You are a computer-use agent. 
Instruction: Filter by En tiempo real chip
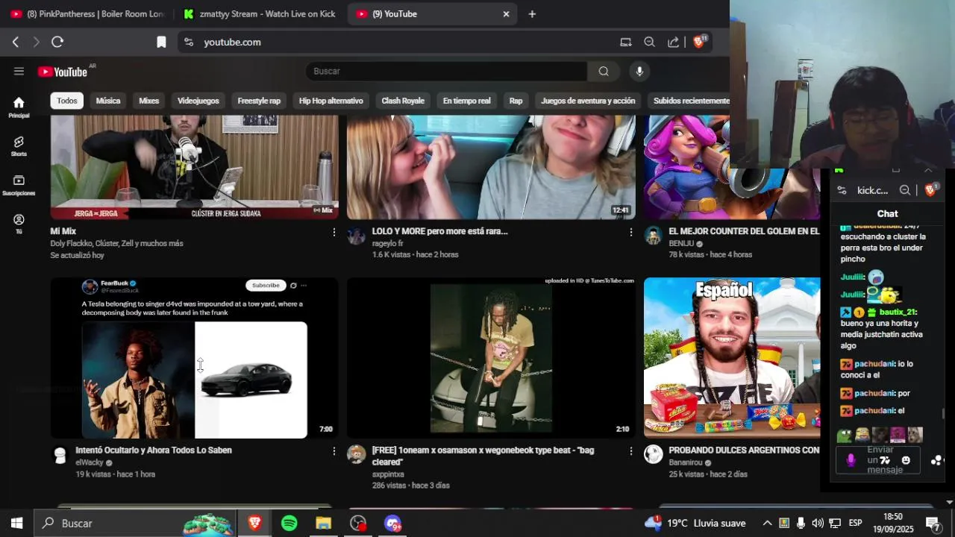(x=467, y=101)
